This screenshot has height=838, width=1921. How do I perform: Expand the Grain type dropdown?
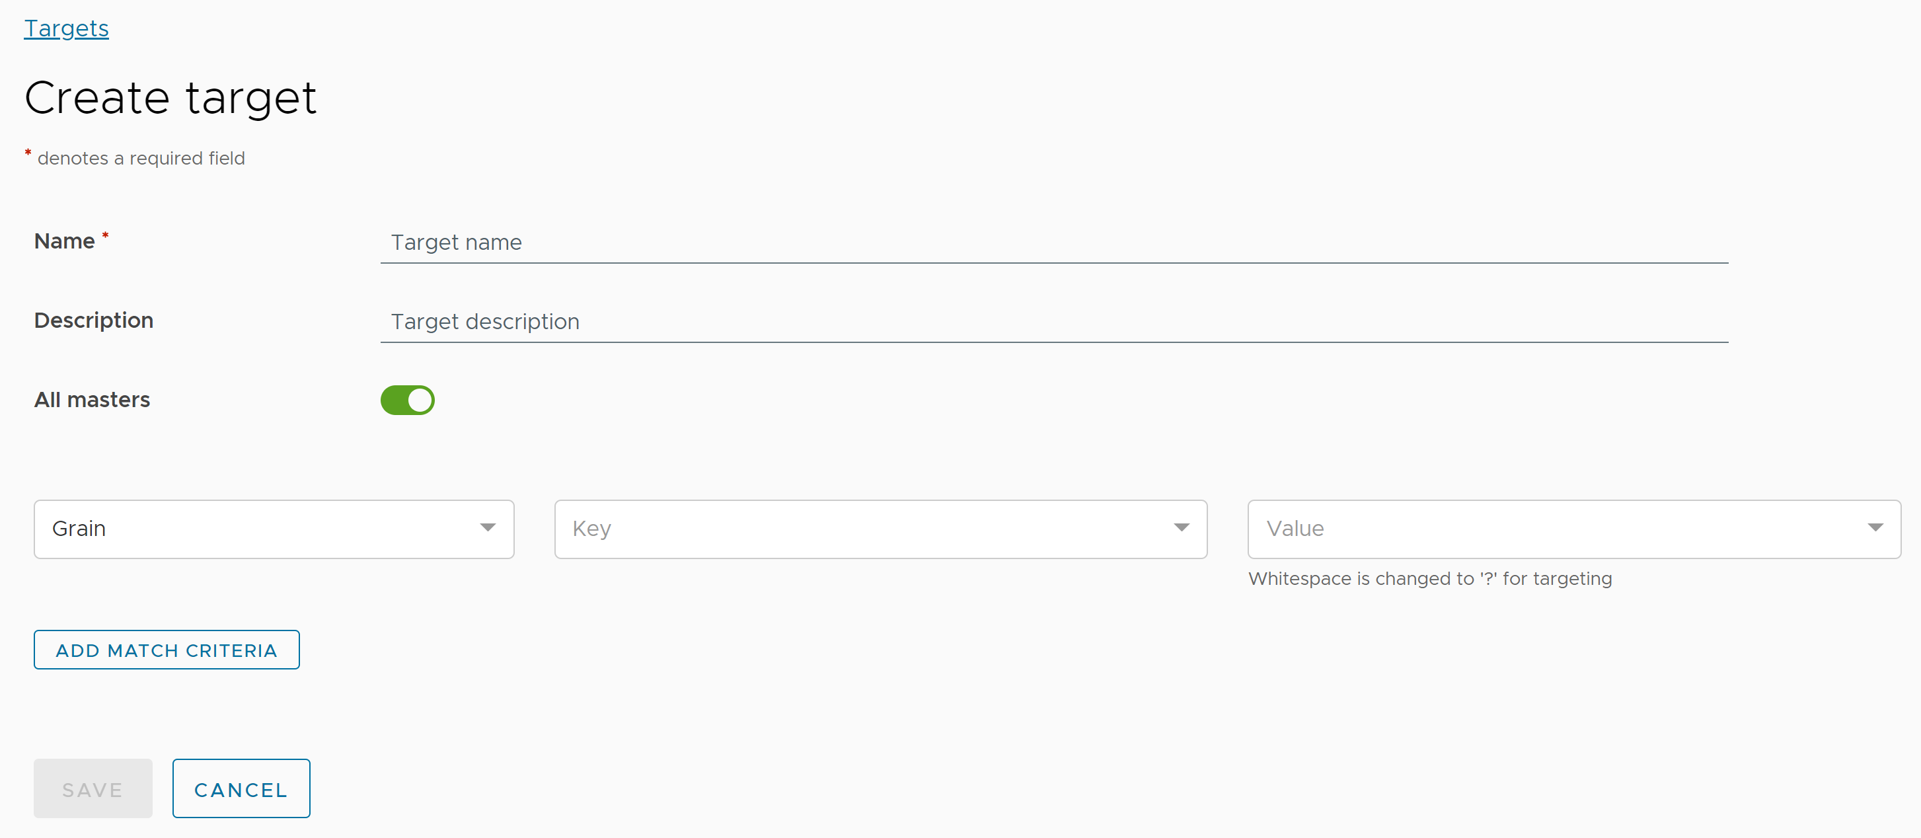[488, 529]
